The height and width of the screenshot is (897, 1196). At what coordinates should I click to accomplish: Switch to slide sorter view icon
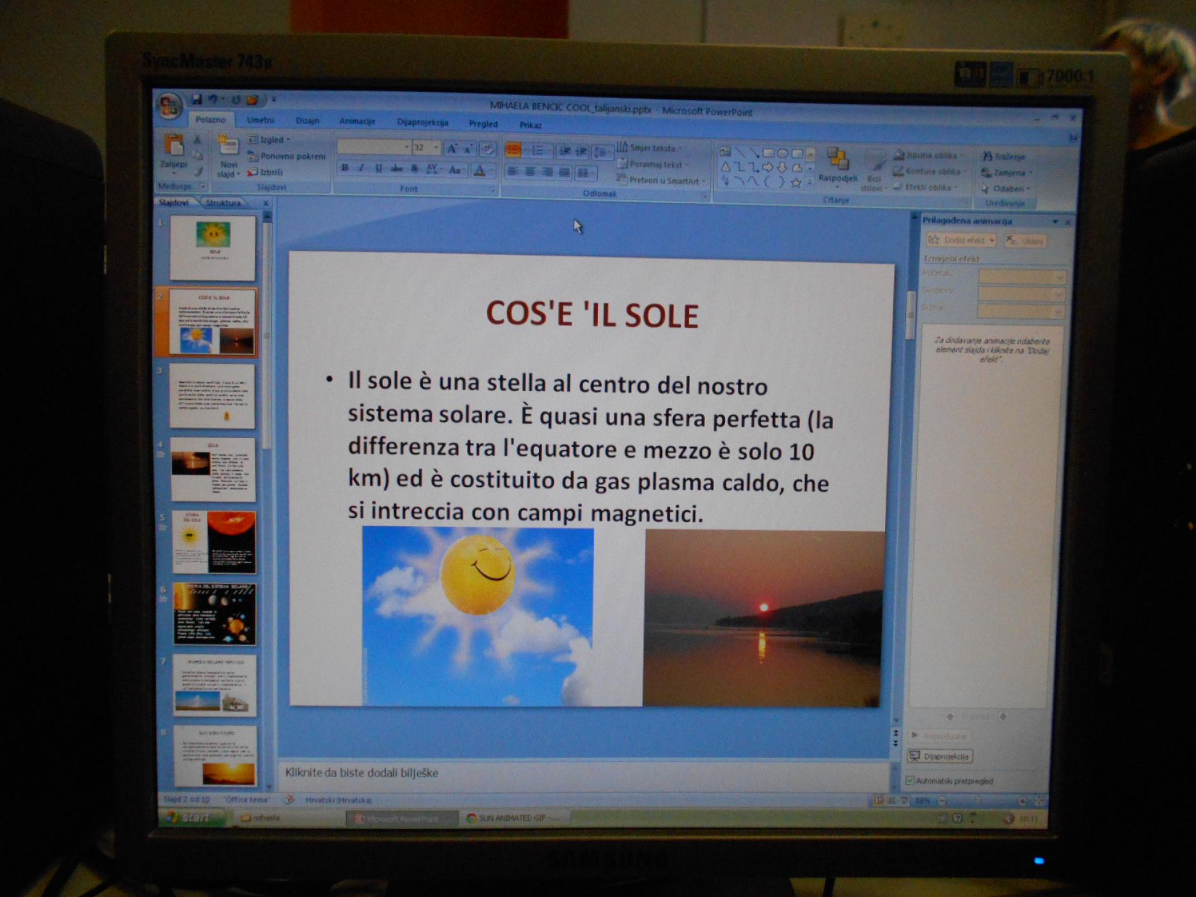(891, 801)
